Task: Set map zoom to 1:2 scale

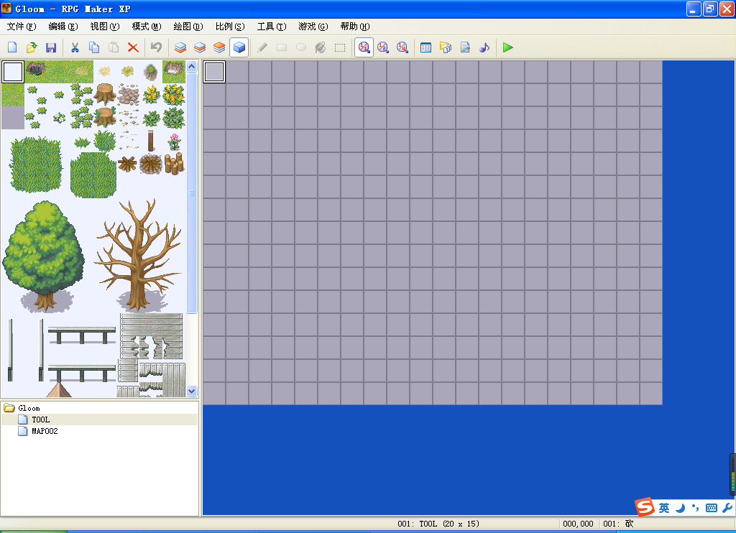Action: [383, 47]
